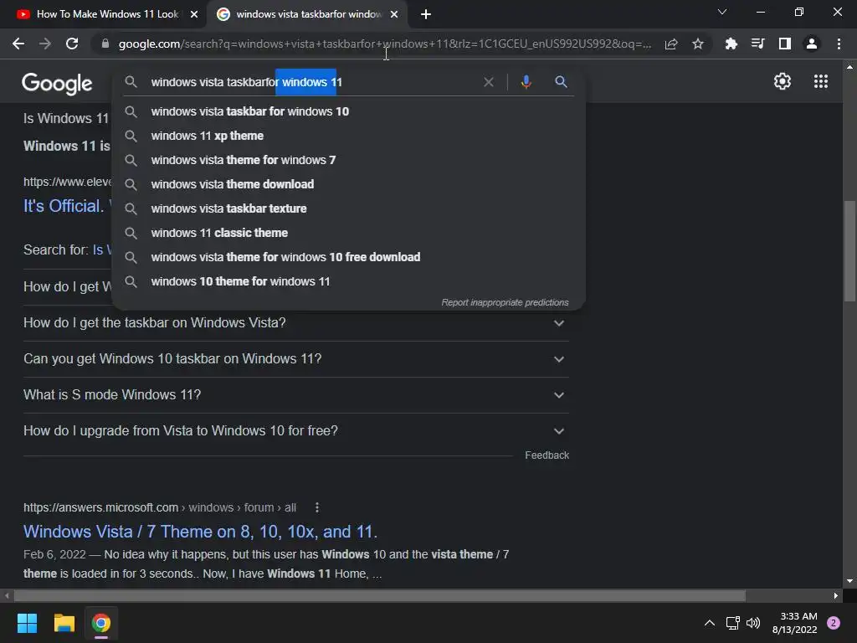Image resolution: width=857 pixels, height=643 pixels.
Task: Open more options for answers.microsoft.com result
Action: coord(317,507)
